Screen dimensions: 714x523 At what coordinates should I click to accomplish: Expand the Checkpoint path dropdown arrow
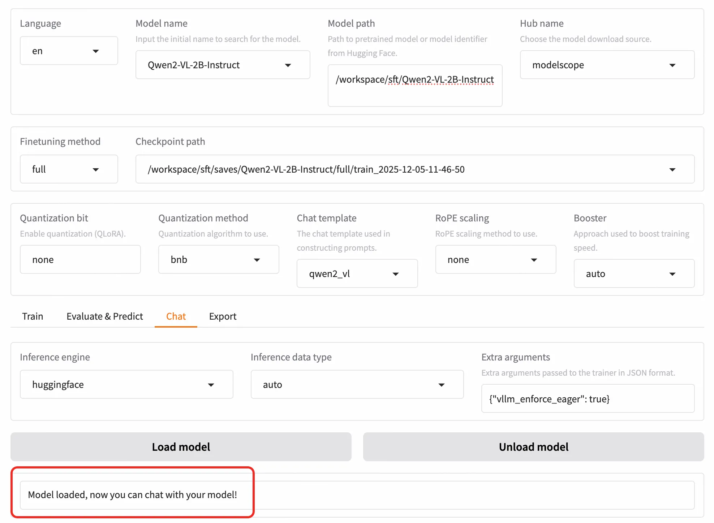(672, 169)
